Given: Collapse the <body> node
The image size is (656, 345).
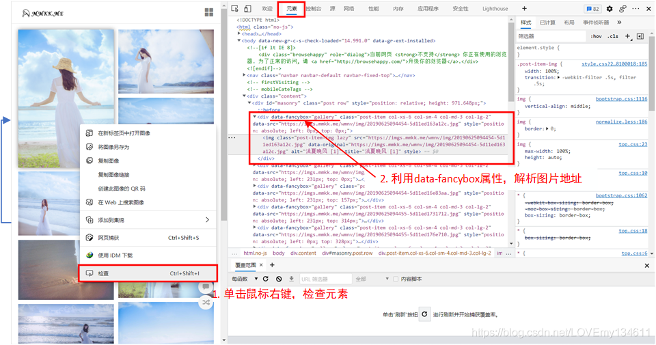Looking at the screenshot, I should 239,40.
